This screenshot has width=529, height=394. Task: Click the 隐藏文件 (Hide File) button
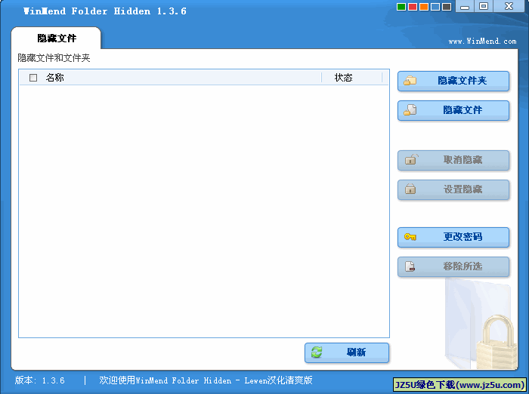[x=453, y=110]
